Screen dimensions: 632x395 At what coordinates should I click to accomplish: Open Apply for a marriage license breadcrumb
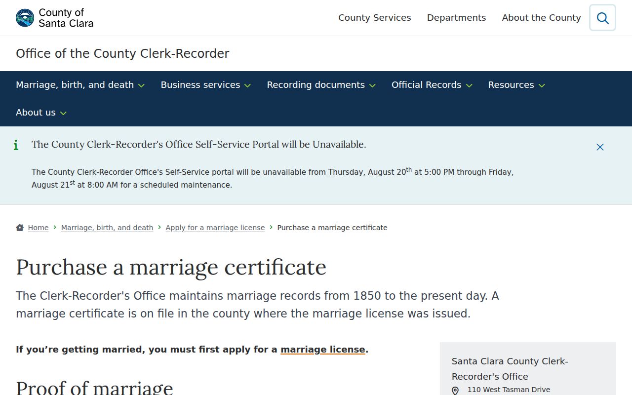tap(215, 228)
